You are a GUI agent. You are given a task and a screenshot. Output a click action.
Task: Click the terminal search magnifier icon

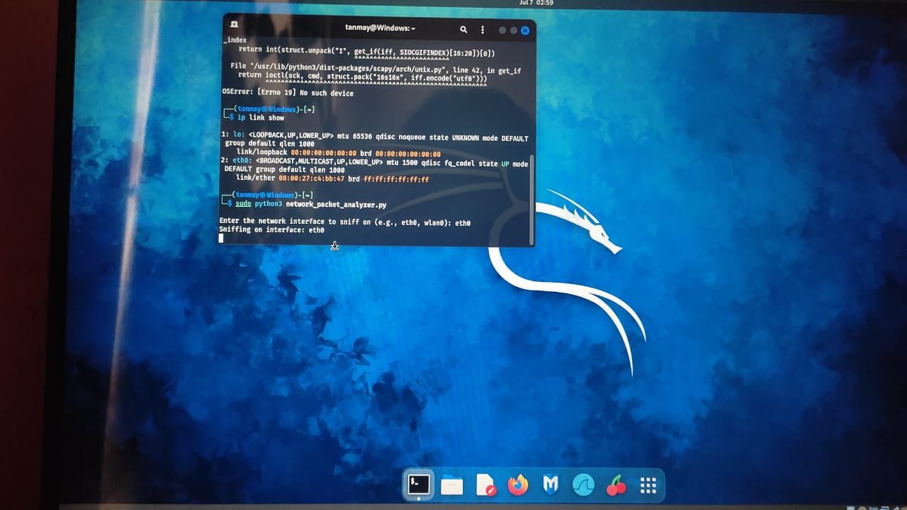(x=463, y=28)
